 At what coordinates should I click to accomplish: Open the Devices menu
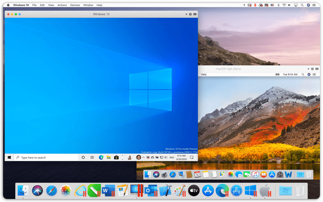pyautogui.click(x=75, y=5)
